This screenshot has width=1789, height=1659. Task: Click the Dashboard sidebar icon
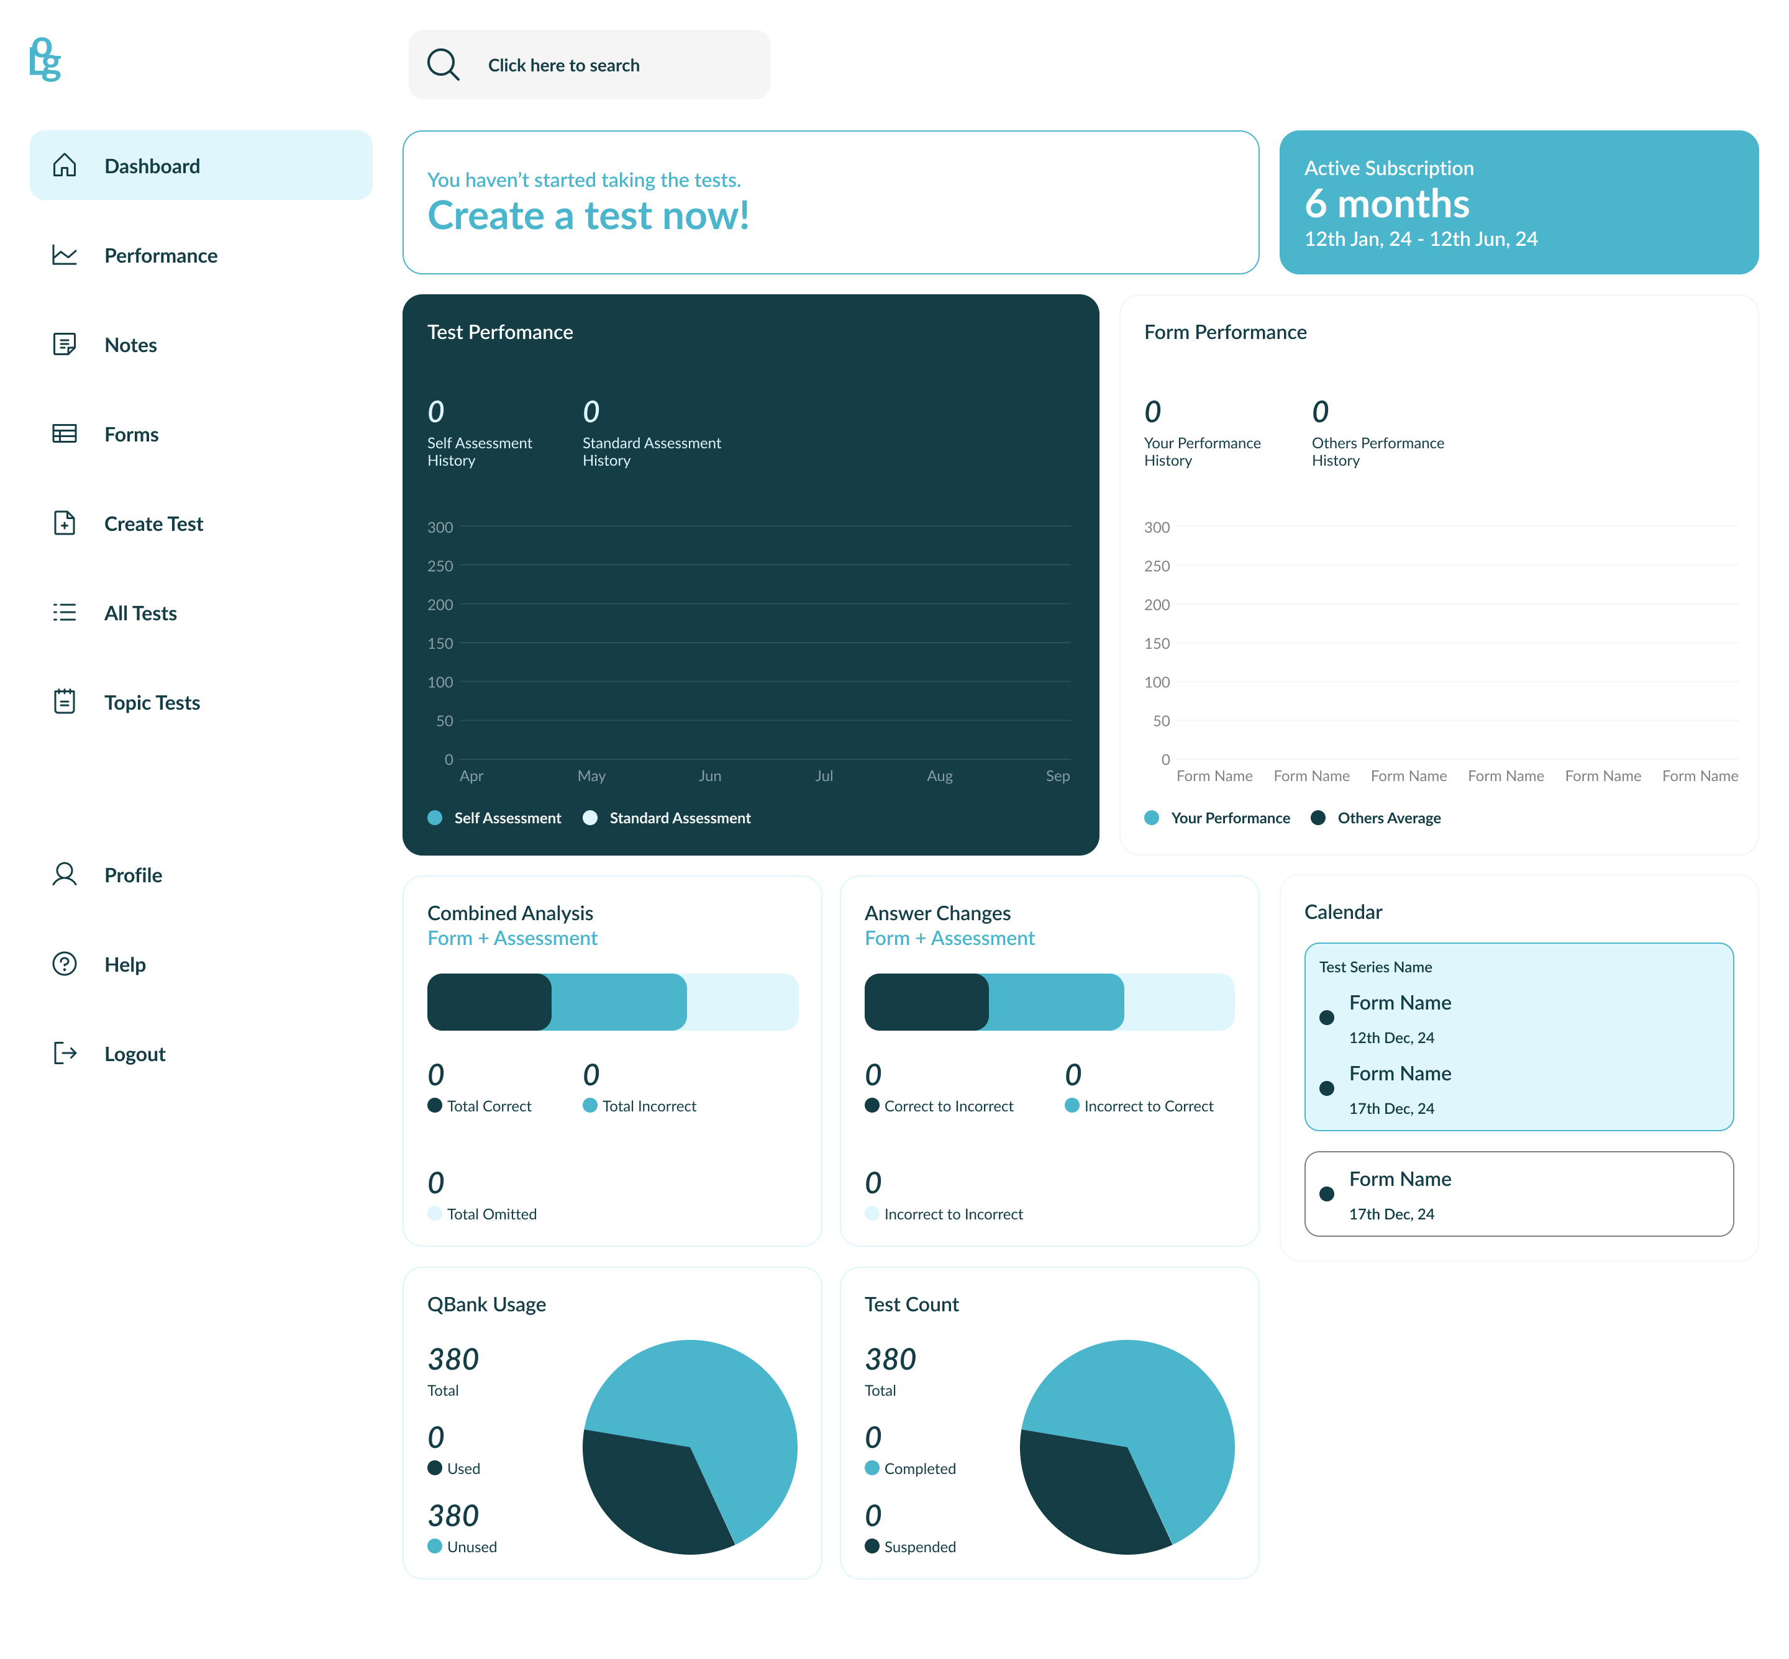(x=64, y=164)
